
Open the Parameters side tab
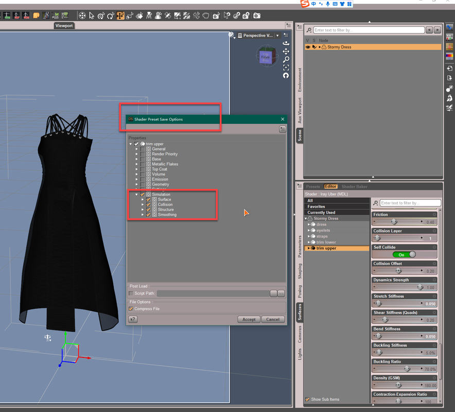click(x=300, y=246)
